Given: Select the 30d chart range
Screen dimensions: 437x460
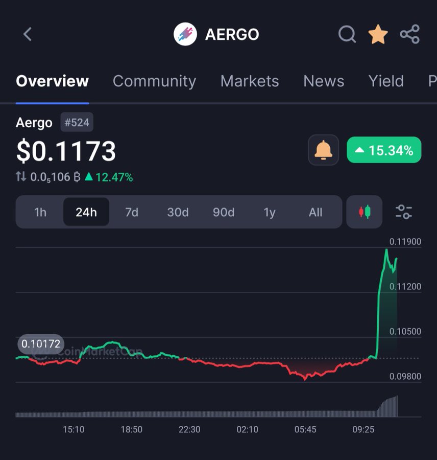Looking at the screenshot, I should tap(178, 212).
